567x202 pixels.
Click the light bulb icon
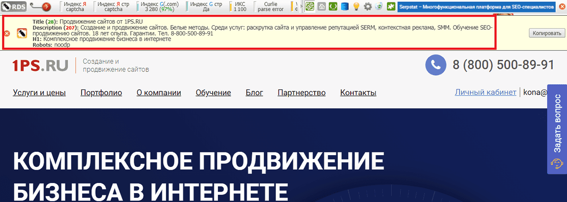pos(356,7)
